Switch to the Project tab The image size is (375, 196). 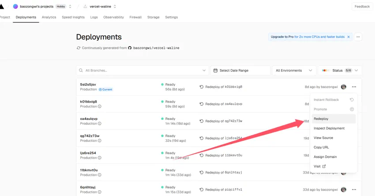(5, 17)
